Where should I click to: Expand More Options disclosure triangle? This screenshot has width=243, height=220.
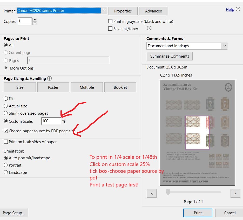[6, 68]
